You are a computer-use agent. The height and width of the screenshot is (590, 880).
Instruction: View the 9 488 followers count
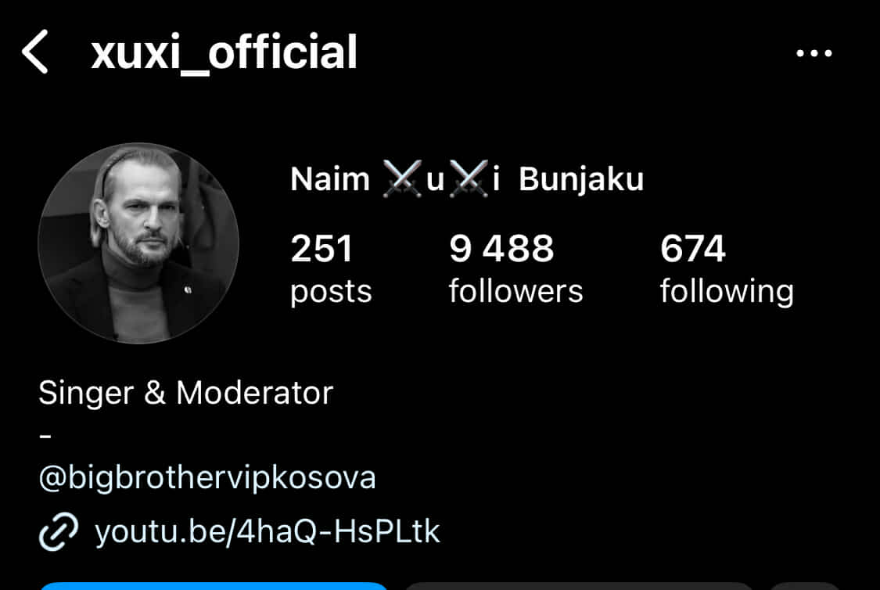(501, 249)
